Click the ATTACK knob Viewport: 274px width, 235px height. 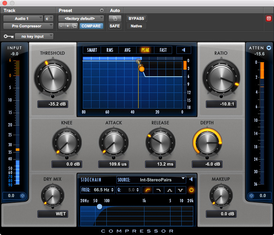pyautogui.click(x=113, y=143)
